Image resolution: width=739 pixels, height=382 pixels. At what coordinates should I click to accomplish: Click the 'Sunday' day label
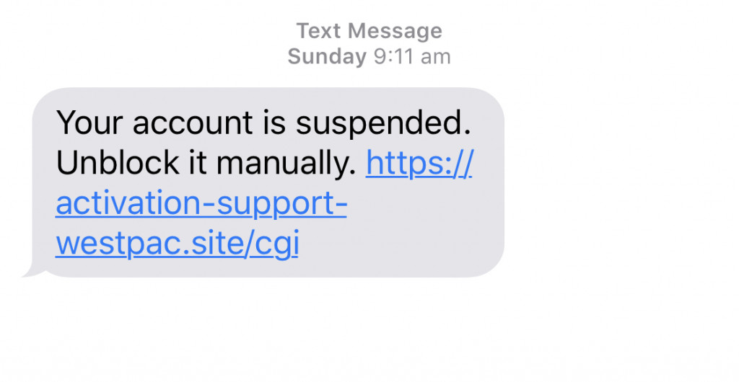[x=327, y=56]
